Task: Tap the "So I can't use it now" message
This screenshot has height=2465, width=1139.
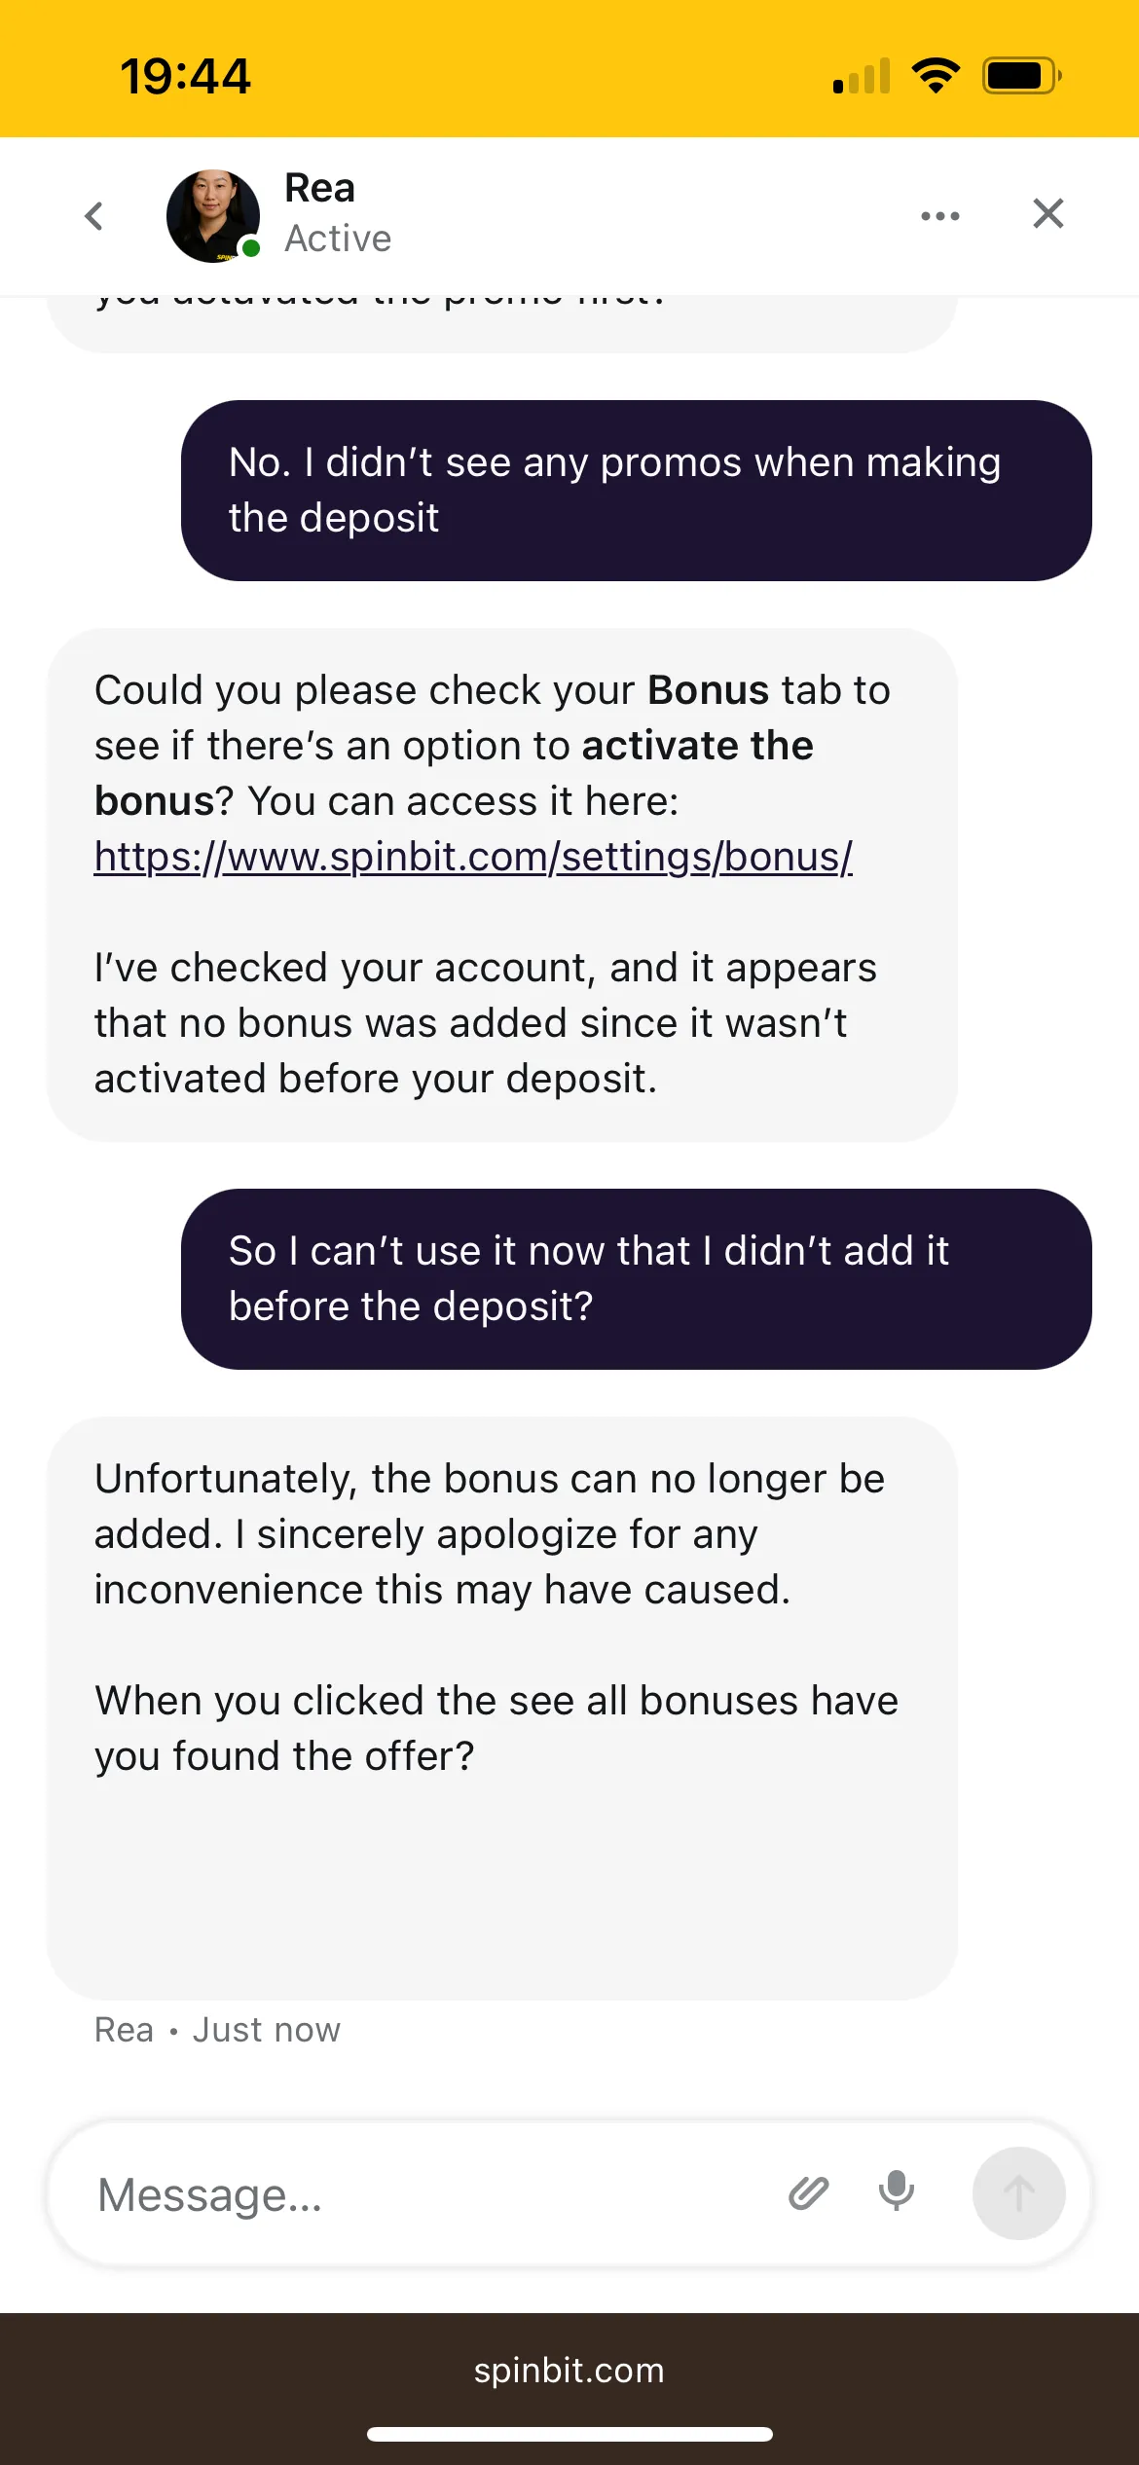Action: pos(636,1278)
